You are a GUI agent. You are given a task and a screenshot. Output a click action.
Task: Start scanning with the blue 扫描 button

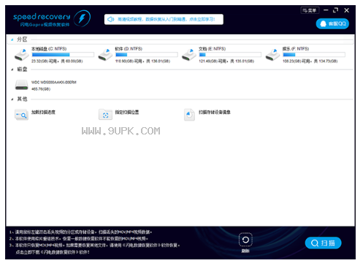pyautogui.click(x=323, y=243)
